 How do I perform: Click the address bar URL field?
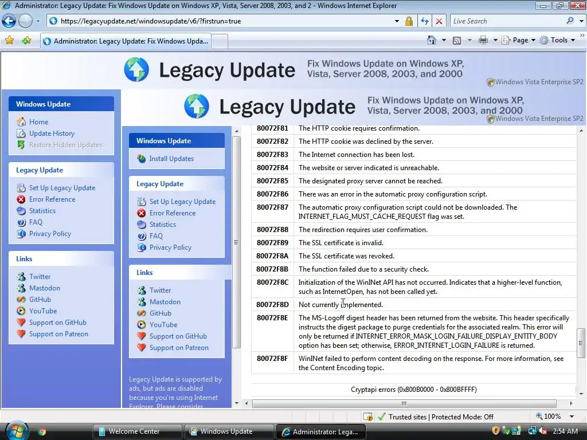tap(225, 21)
